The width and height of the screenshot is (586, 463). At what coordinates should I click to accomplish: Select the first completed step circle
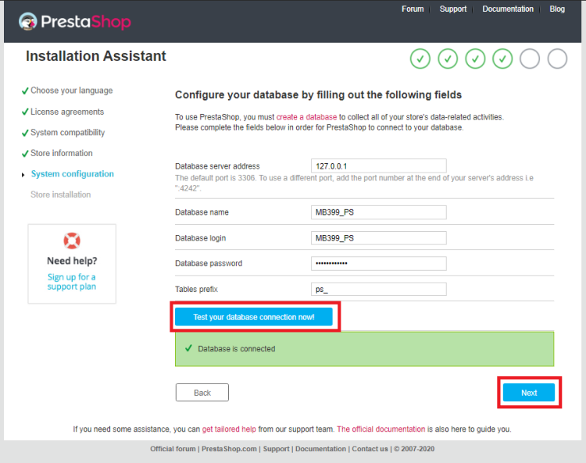tap(420, 59)
